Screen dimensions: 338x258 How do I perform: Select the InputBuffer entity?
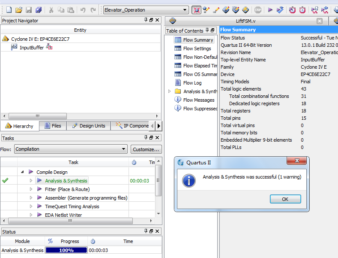click(32, 48)
